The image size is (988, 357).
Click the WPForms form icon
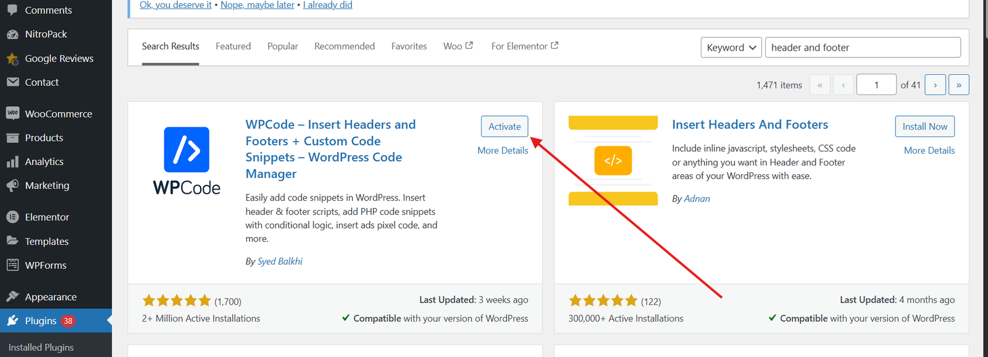[12, 265]
